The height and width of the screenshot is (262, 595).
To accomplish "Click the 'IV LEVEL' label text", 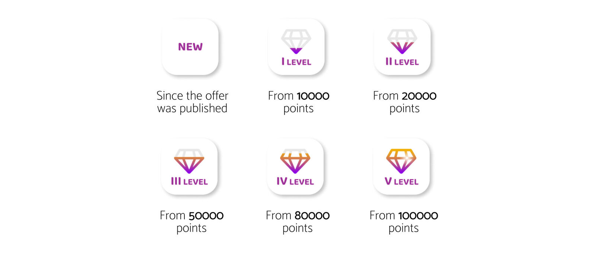I will 295,182.
